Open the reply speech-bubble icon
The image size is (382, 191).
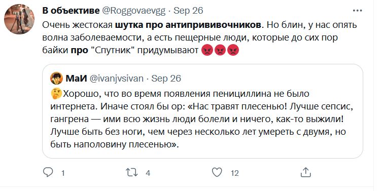point(48,173)
